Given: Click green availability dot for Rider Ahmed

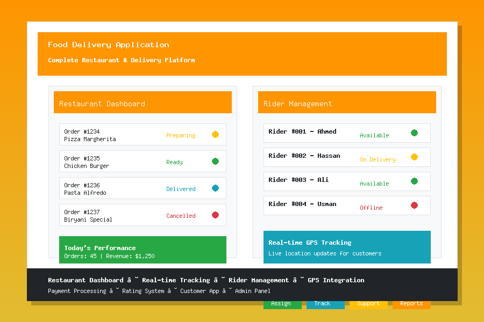Looking at the screenshot, I should 414,133.
